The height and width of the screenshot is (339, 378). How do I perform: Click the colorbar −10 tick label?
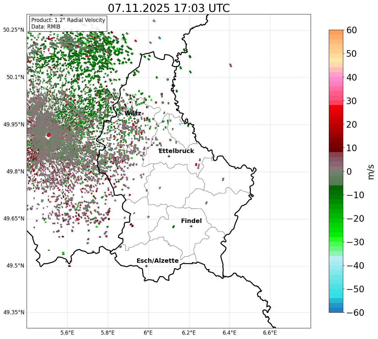355,195
